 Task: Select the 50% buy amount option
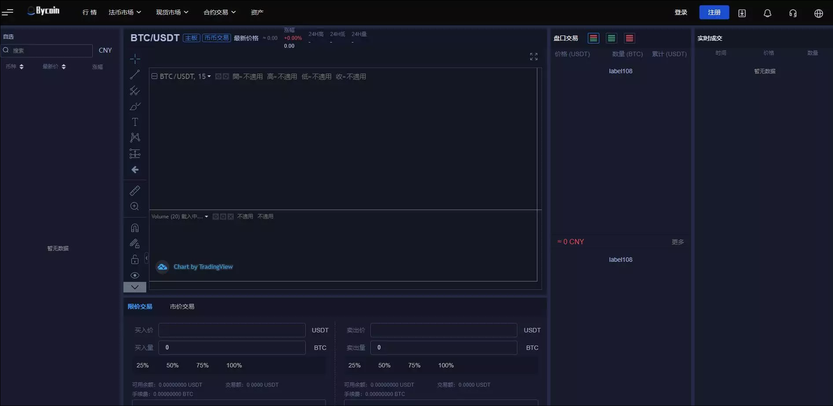pyautogui.click(x=172, y=365)
